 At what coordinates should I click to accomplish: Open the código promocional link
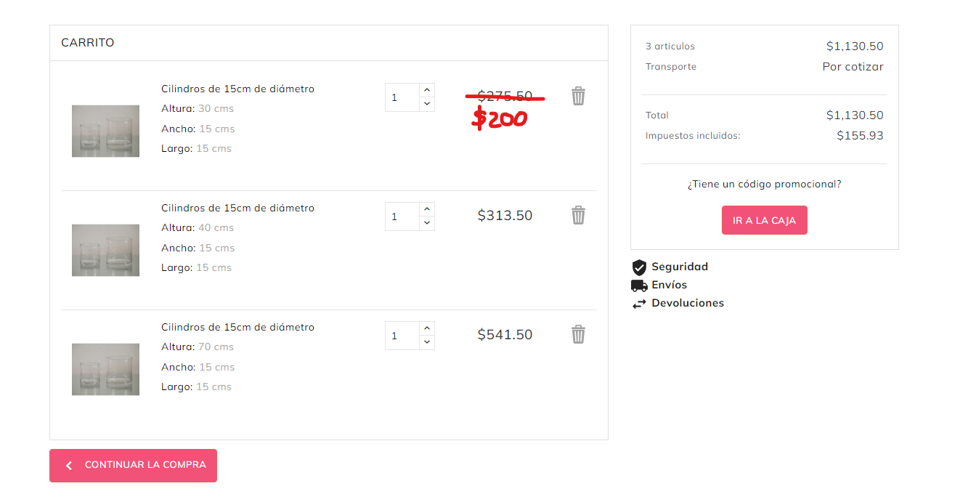pyautogui.click(x=764, y=185)
